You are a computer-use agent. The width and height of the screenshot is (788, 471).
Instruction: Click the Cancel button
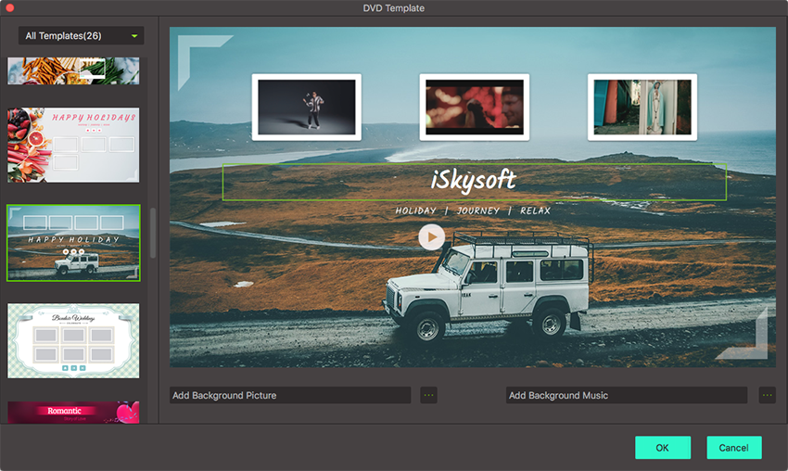pyautogui.click(x=733, y=448)
